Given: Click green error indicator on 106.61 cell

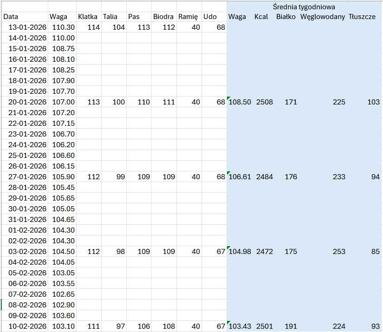Looking at the screenshot, I should click(x=228, y=174).
